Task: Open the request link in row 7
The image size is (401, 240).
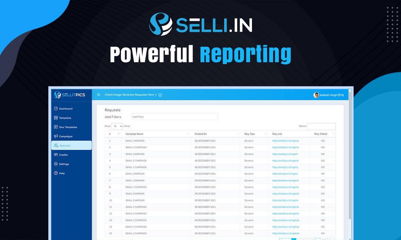Action: 285,181
